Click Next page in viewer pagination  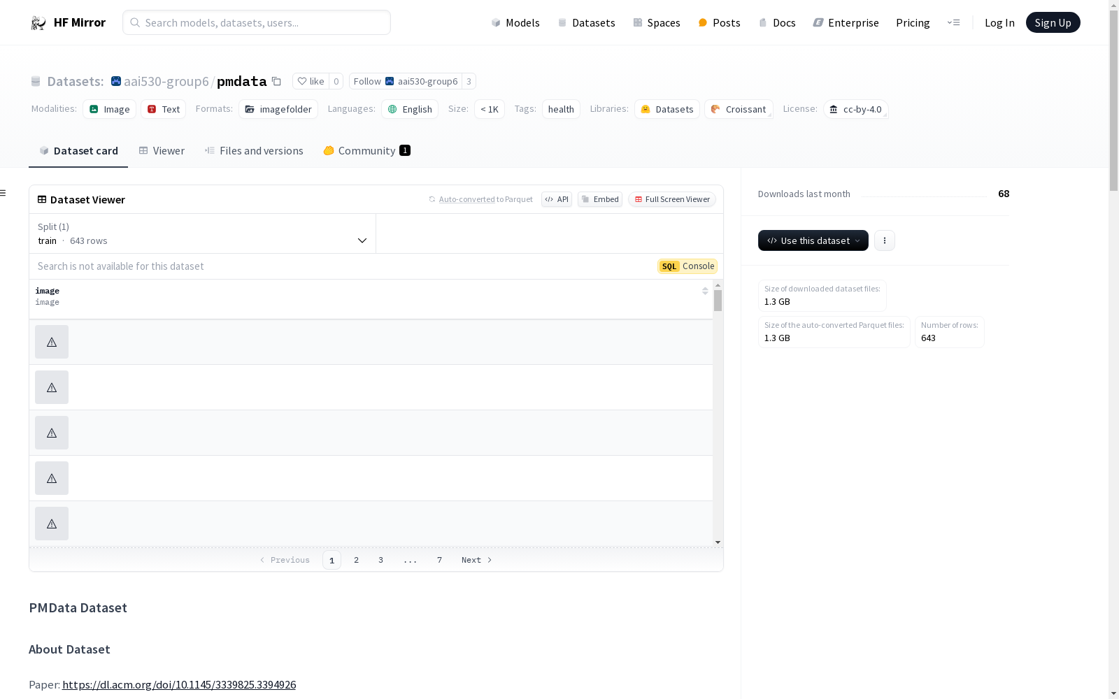pyautogui.click(x=477, y=560)
